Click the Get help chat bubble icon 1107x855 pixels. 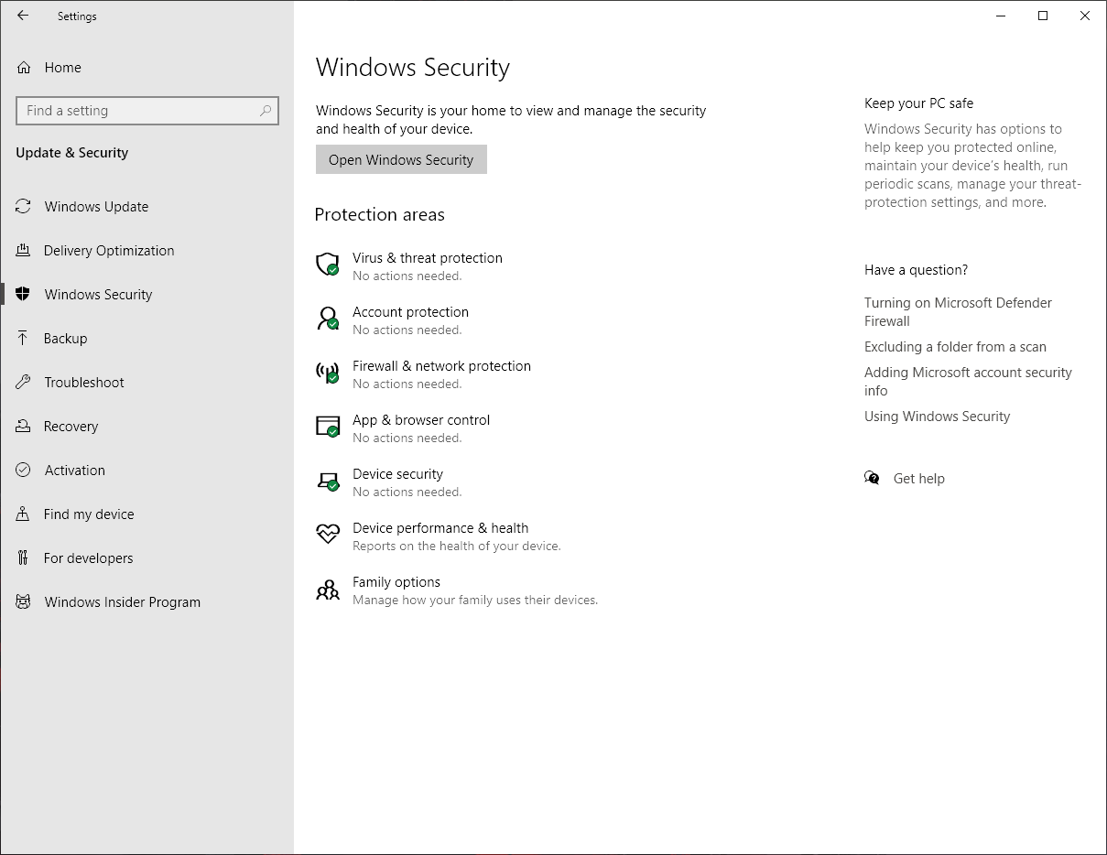pos(872,478)
